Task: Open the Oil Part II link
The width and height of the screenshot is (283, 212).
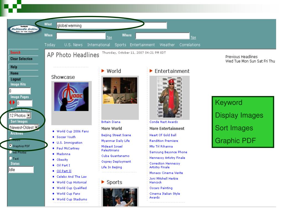Action: [64, 171]
